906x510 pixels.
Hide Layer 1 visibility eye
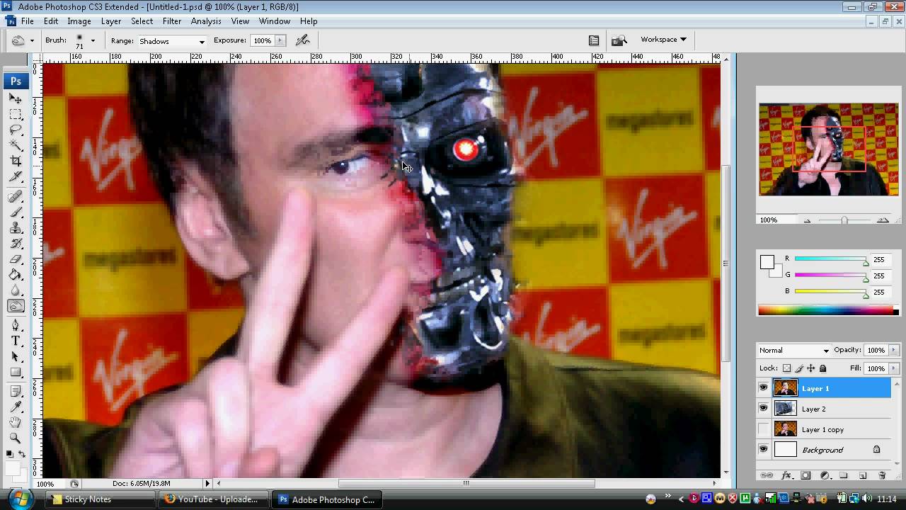(763, 388)
